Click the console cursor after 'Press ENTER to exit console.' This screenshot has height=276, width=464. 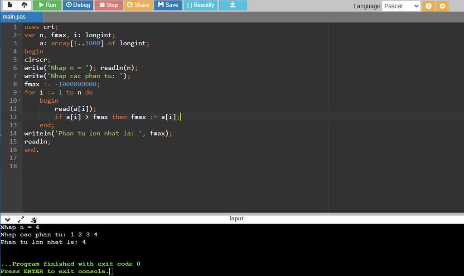pyautogui.click(x=111, y=271)
